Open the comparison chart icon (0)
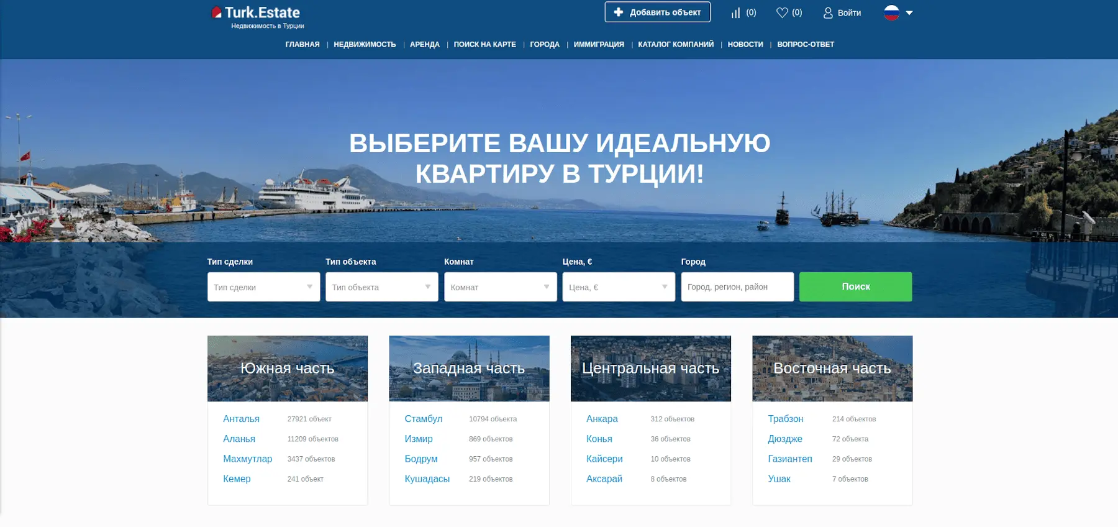The height and width of the screenshot is (527, 1118). click(743, 12)
